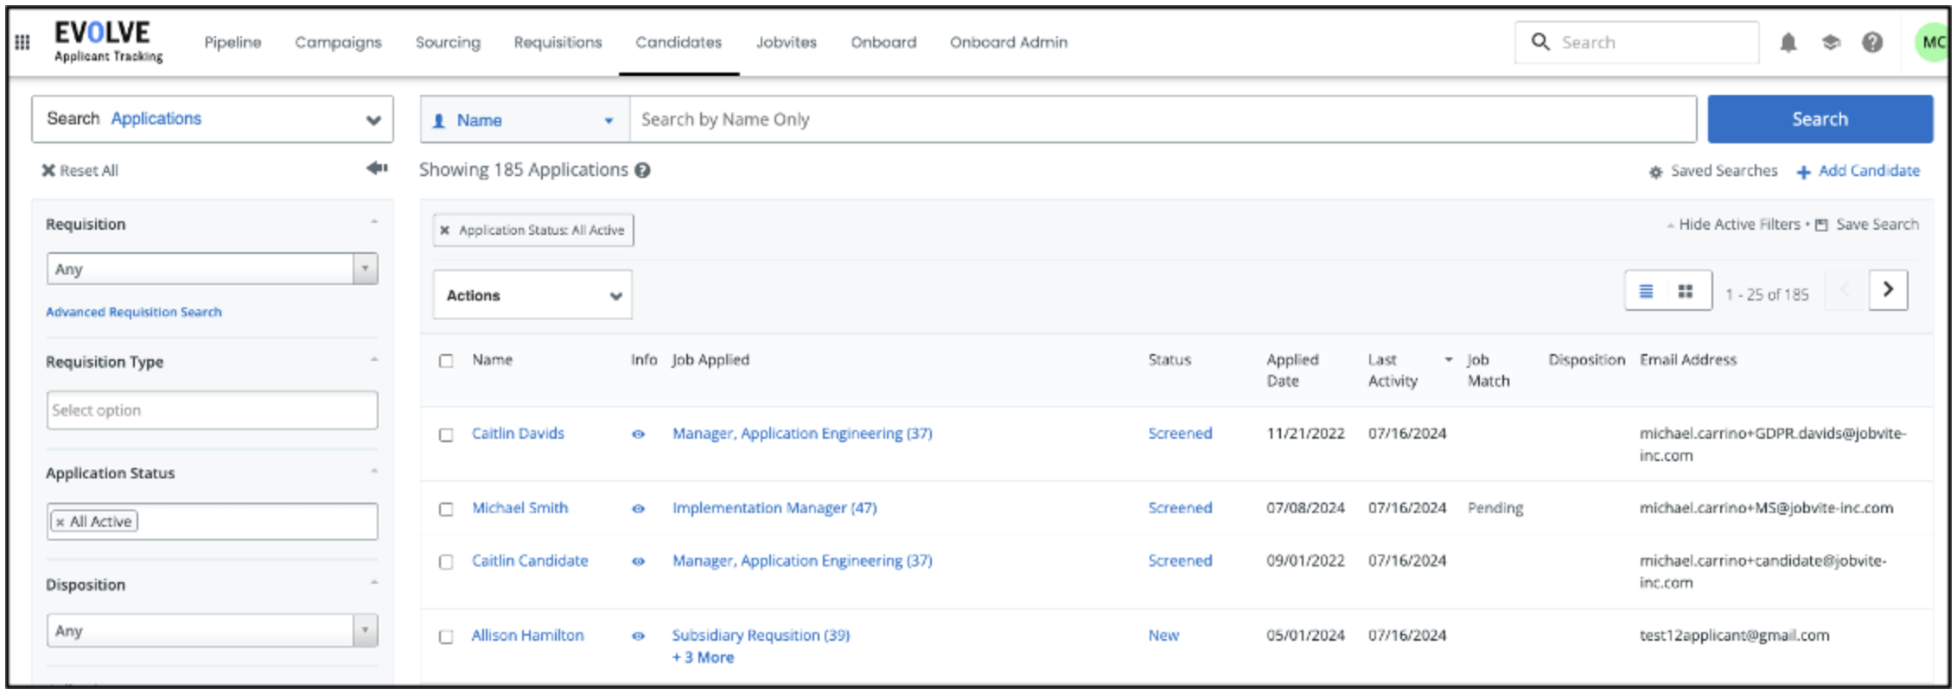Sort by the Applied Date column header
Screen dimensions: 1957x696
1292,370
